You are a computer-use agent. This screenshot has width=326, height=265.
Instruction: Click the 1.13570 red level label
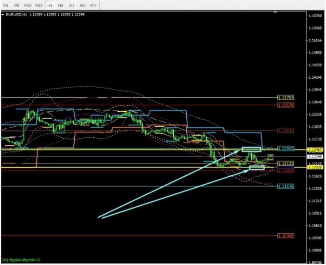coord(286,105)
